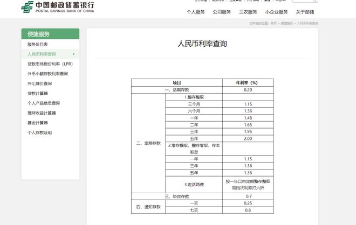The width and height of the screenshot is (356, 225).
Task: Open the 个人服务 navigation menu
Action: (195, 12)
